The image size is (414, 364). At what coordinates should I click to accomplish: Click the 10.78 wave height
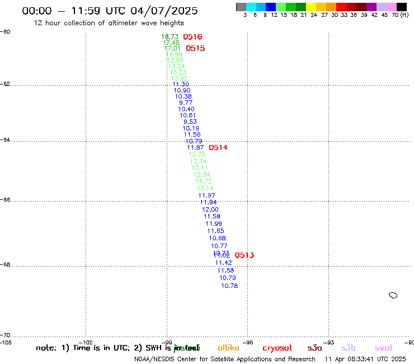(229, 286)
